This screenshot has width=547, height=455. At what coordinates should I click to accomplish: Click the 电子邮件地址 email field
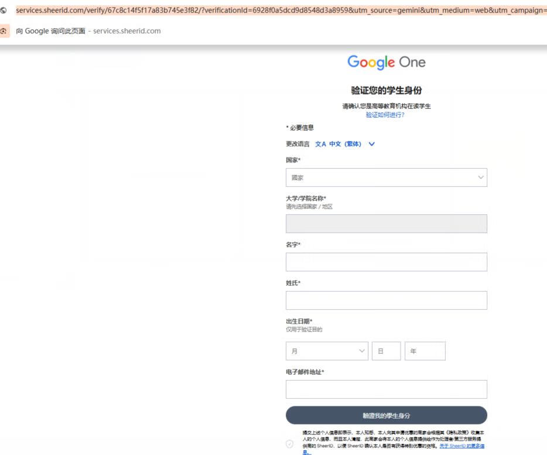pos(386,389)
